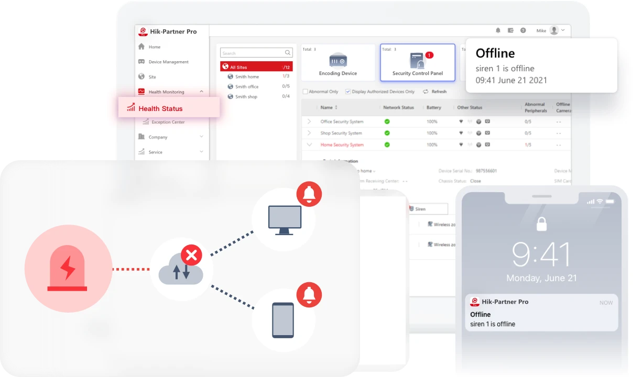
Task: Expand the Office Security System row
Action: (309, 121)
